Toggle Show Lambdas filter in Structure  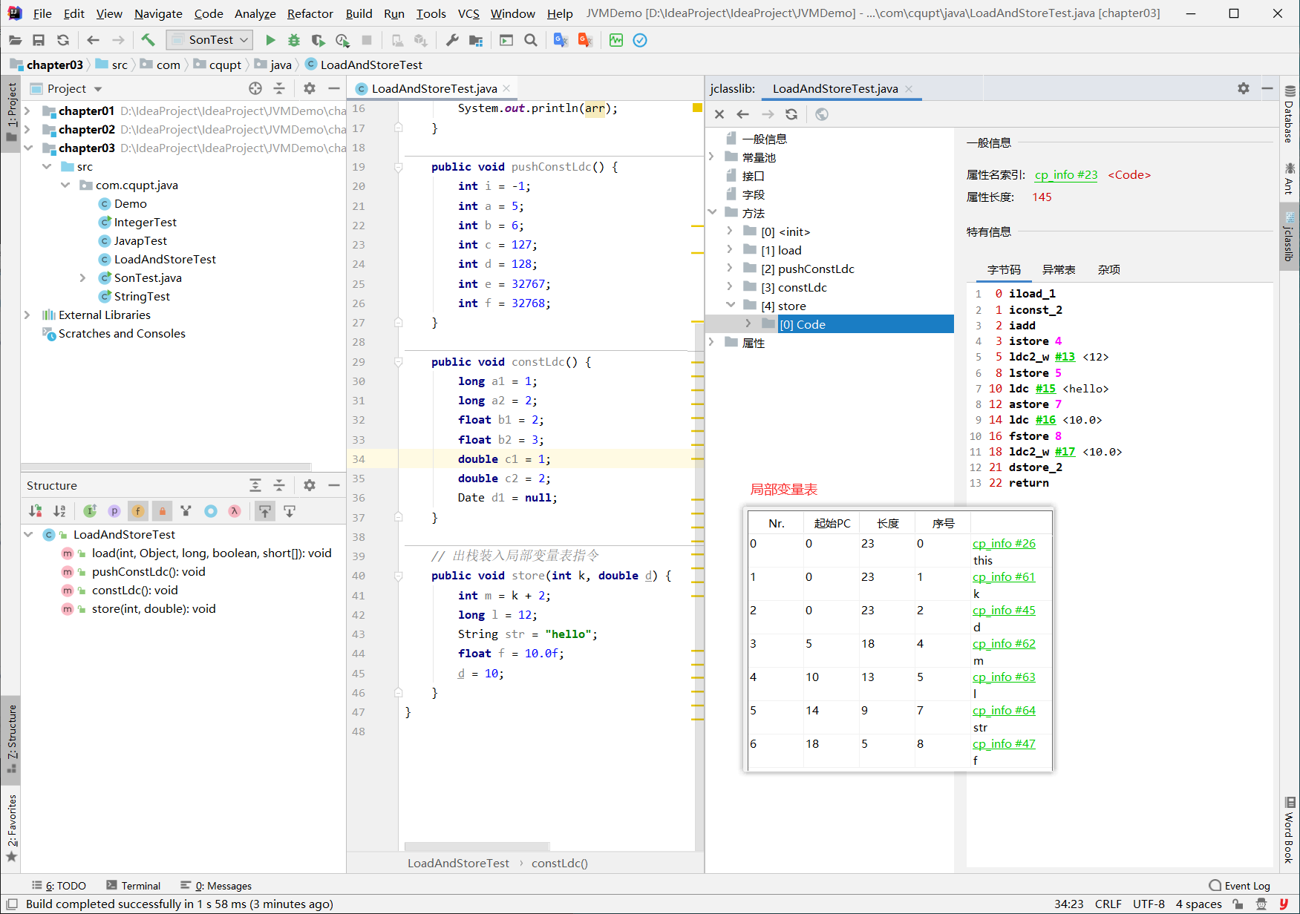point(235,510)
